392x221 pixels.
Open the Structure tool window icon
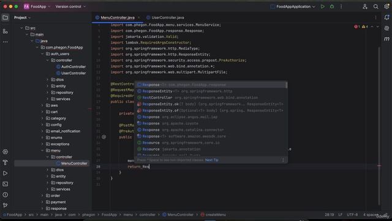point(5,31)
